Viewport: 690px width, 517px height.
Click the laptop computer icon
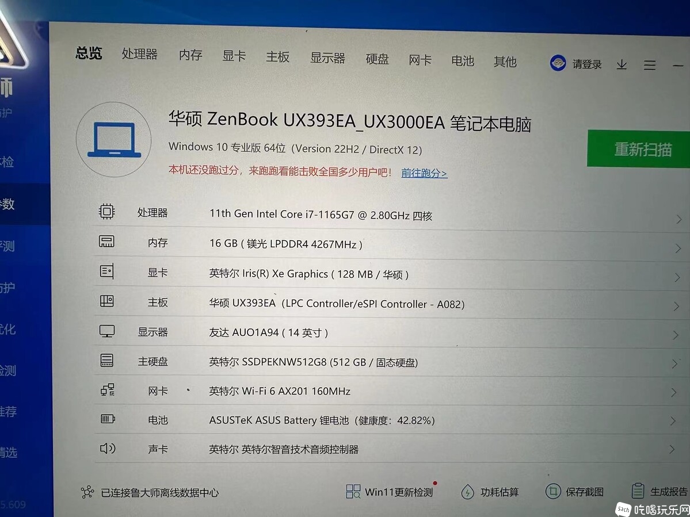(x=113, y=139)
